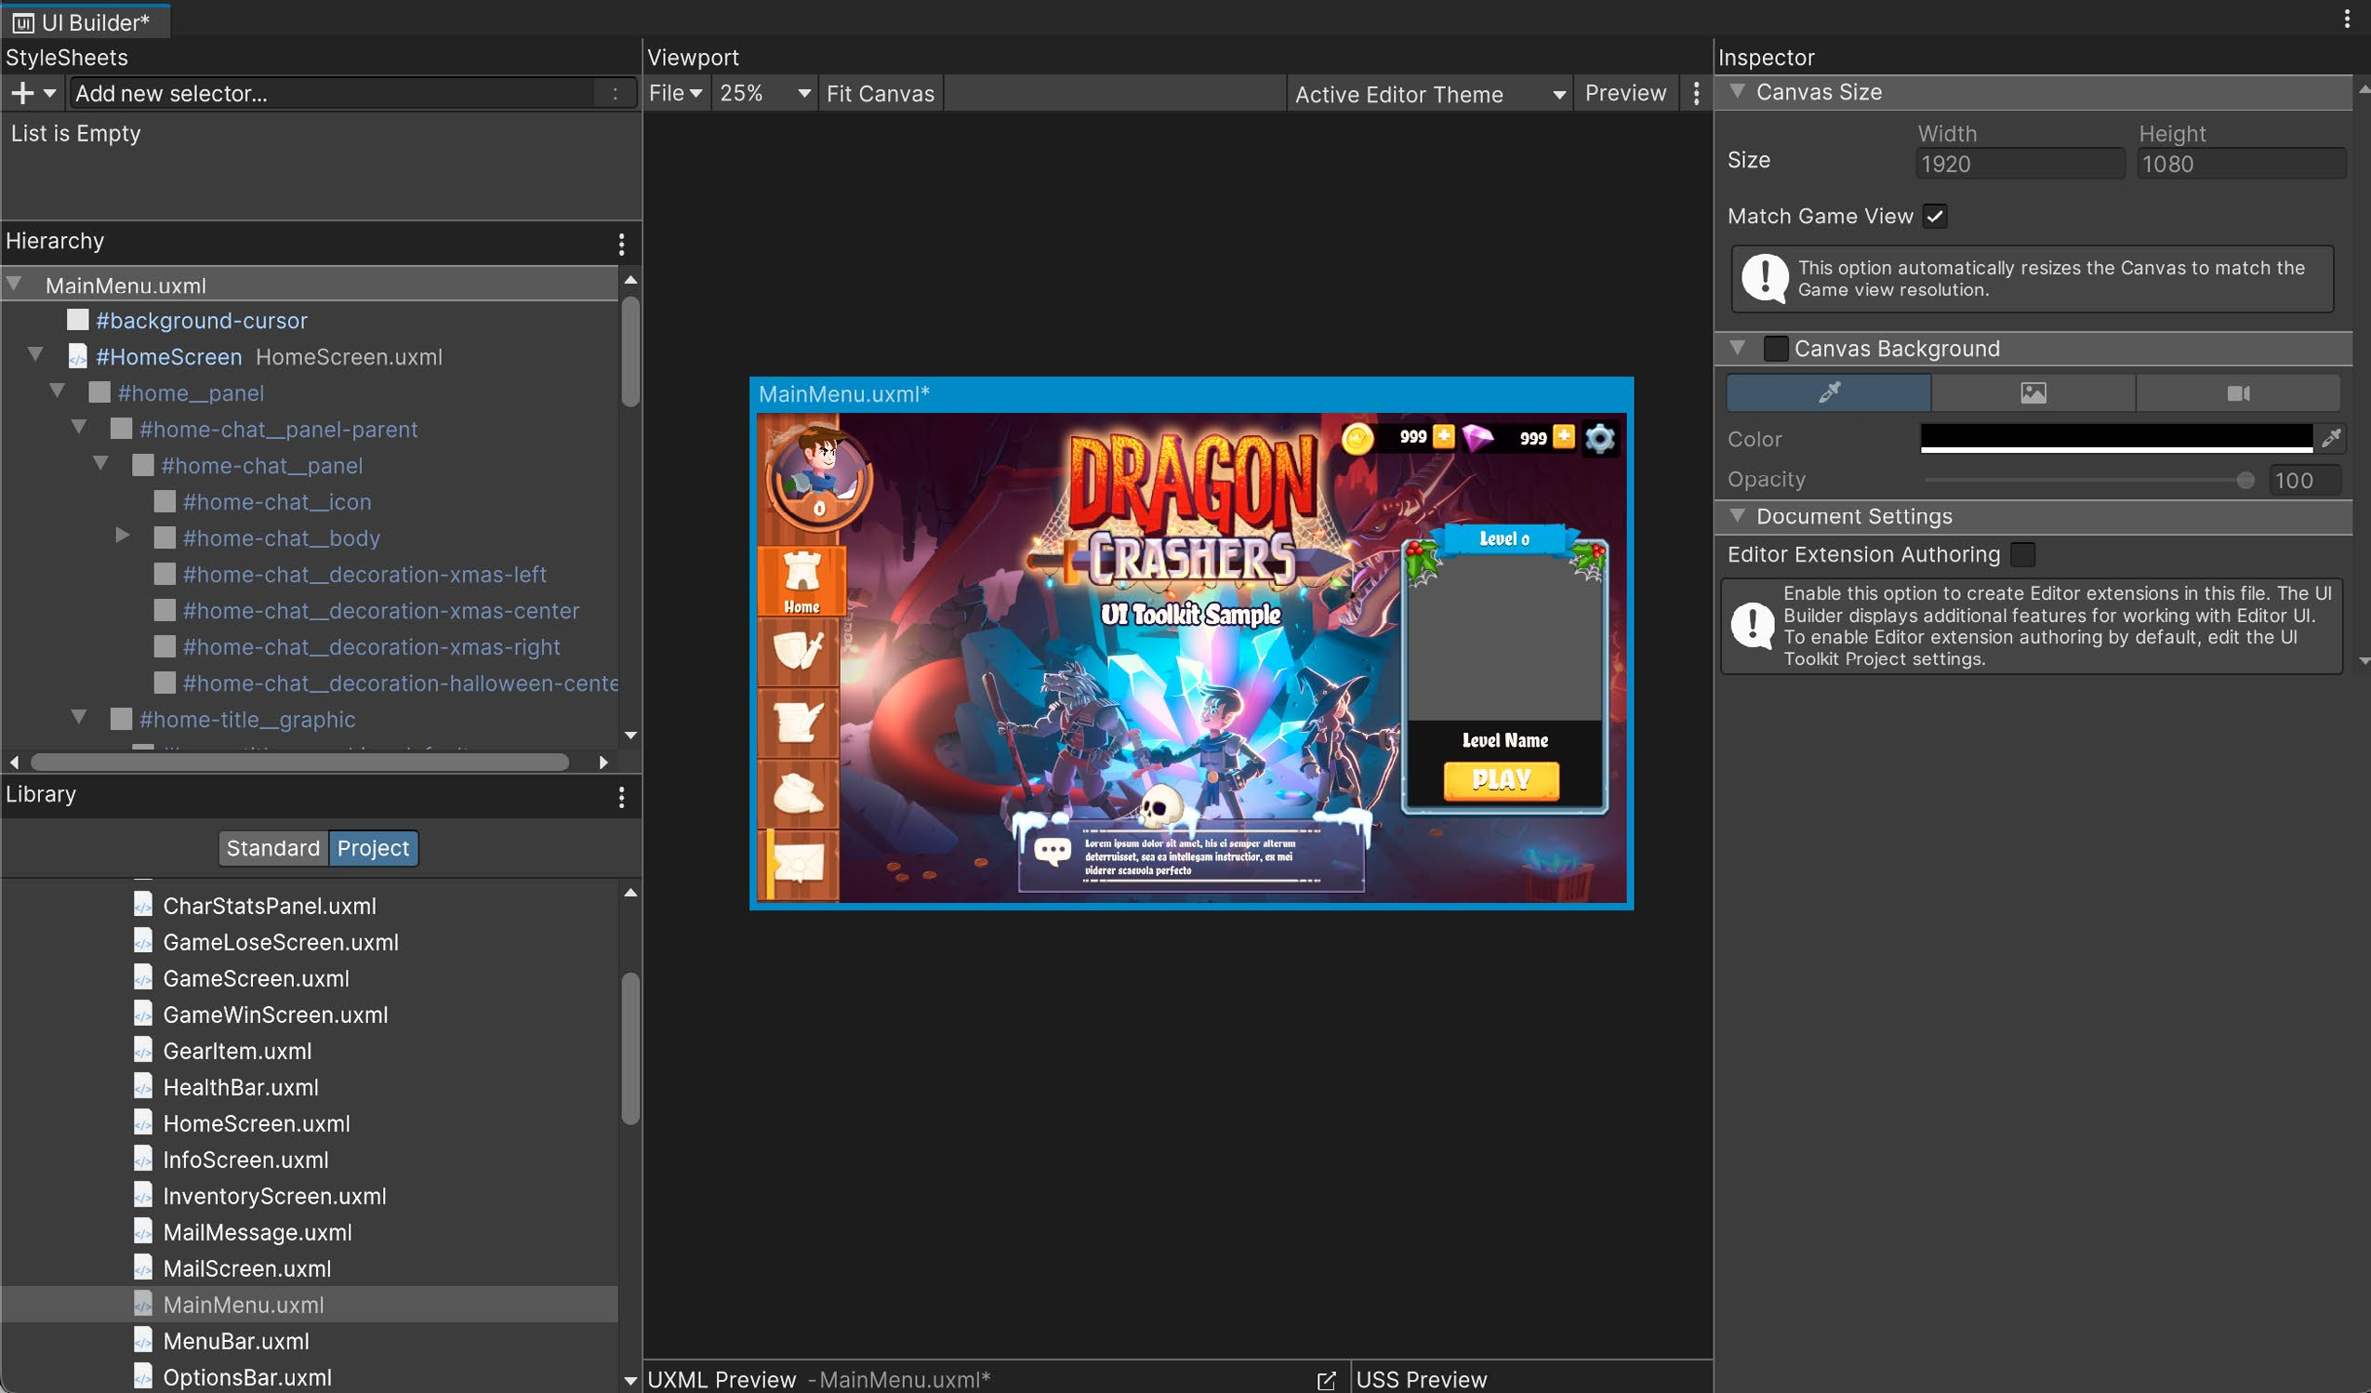2371x1393 pixels.
Task: Open the UI Builder window kebab menu
Action: (x=2348, y=19)
